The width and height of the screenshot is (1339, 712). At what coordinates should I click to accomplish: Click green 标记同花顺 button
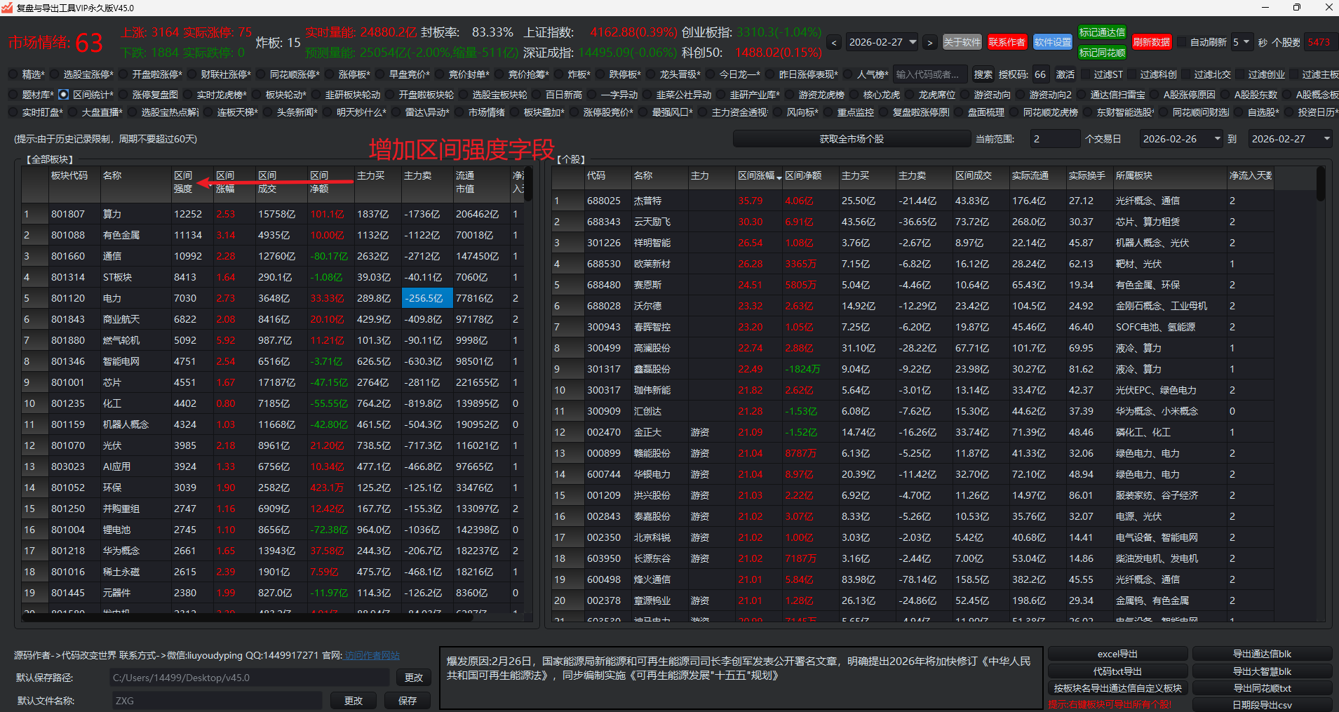point(1101,53)
